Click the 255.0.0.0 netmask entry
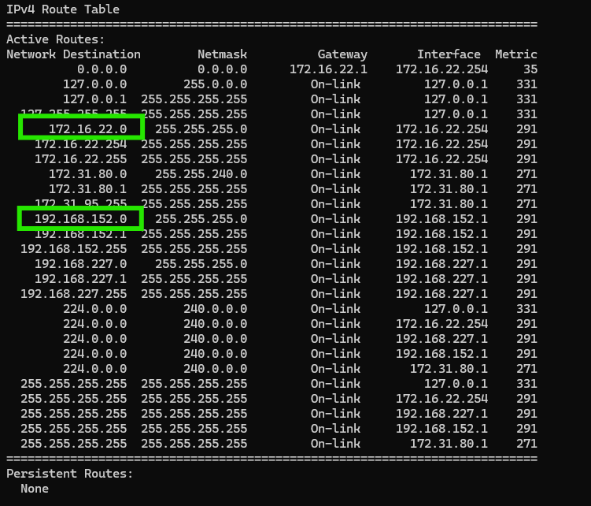This screenshot has height=506, width=591. (x=215, y=84)
